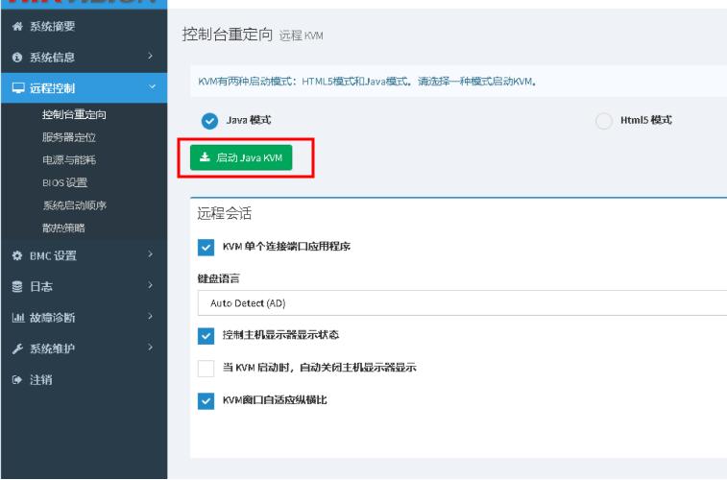Click the database icon beside 日志
Viewport: 727px width, 480px height.
pos(17,287)
